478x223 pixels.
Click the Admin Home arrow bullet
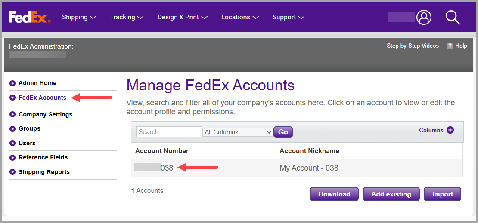[x=12, y=83]
